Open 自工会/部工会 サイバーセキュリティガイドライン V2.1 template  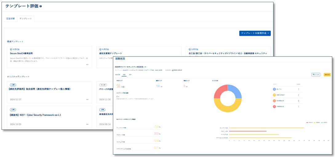coord(228,53)
